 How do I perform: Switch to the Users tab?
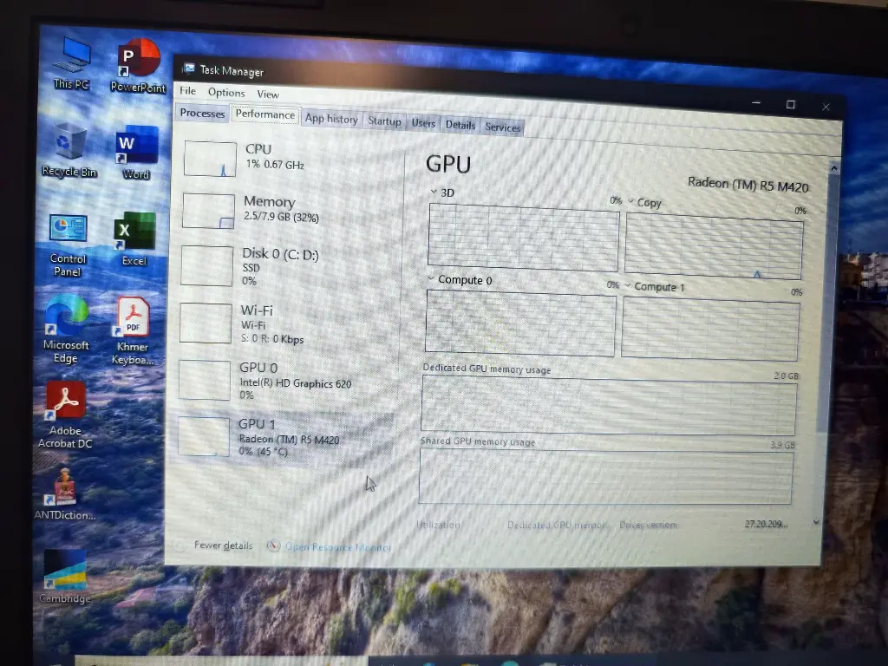[x=423, y=123]
